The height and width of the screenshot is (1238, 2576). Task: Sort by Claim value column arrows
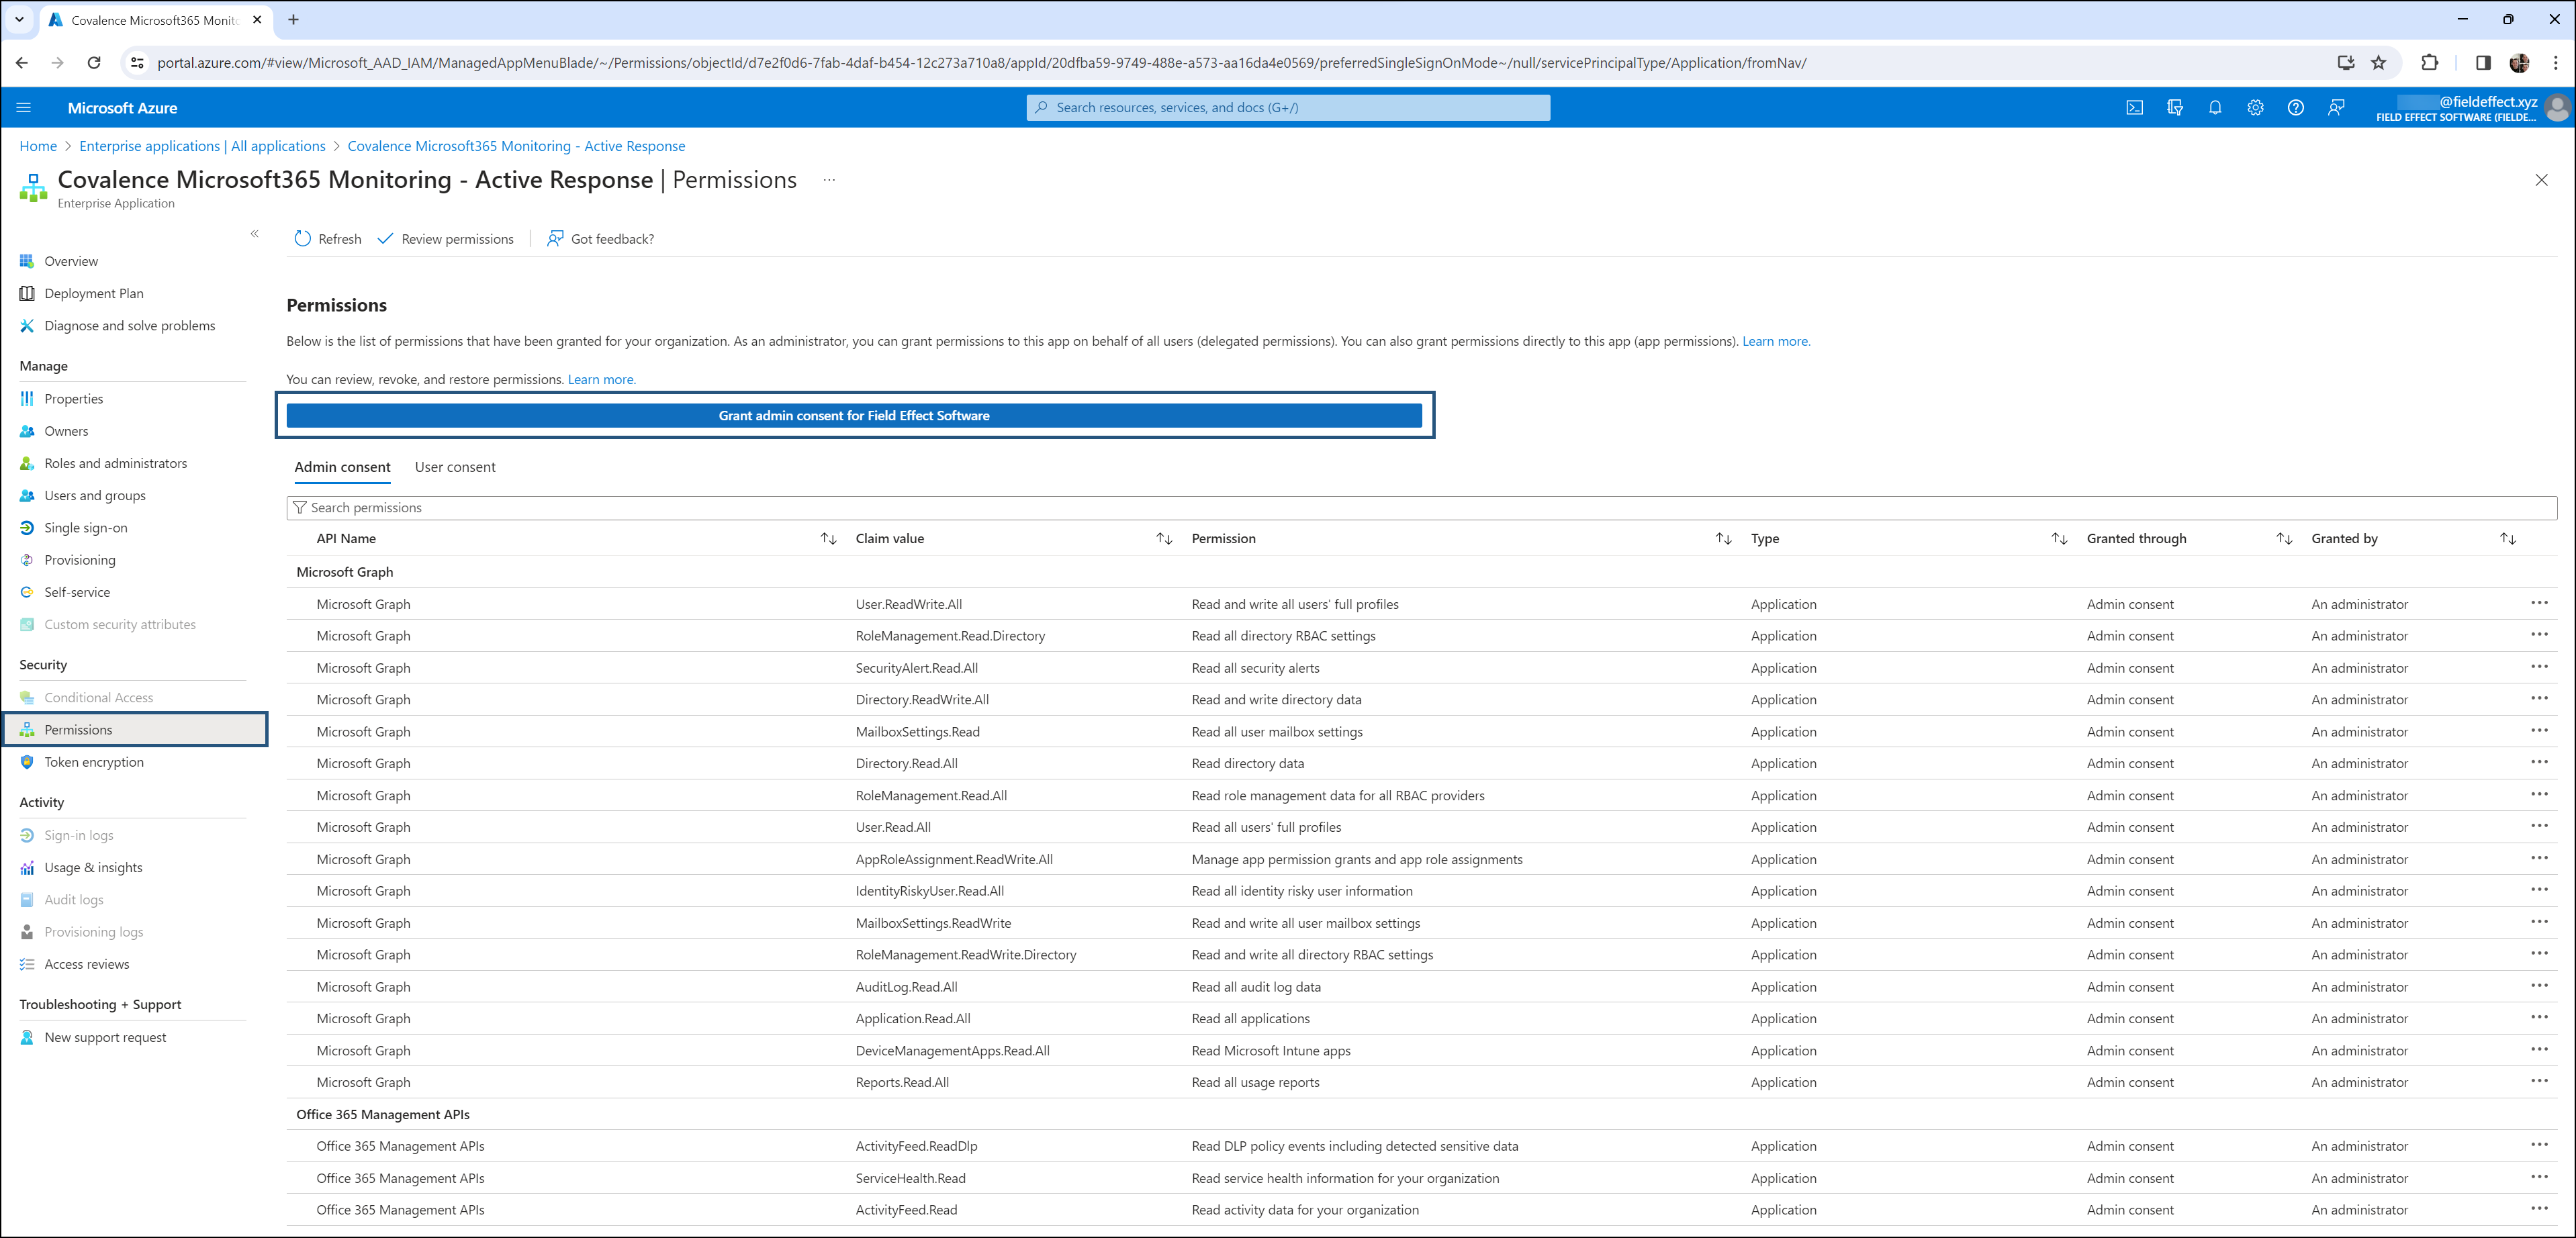click(x=1164, y=539)
